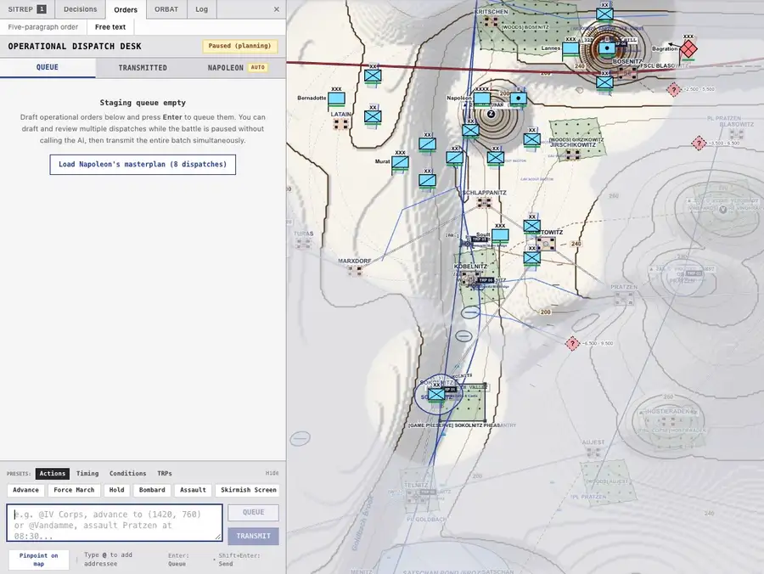Select the division marker at Sokolnitz
764x574 pixels.
[x=436, y=394]
